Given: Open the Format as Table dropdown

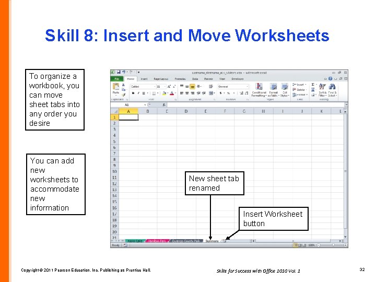Looking at the screenshot, I should point(273,90).
